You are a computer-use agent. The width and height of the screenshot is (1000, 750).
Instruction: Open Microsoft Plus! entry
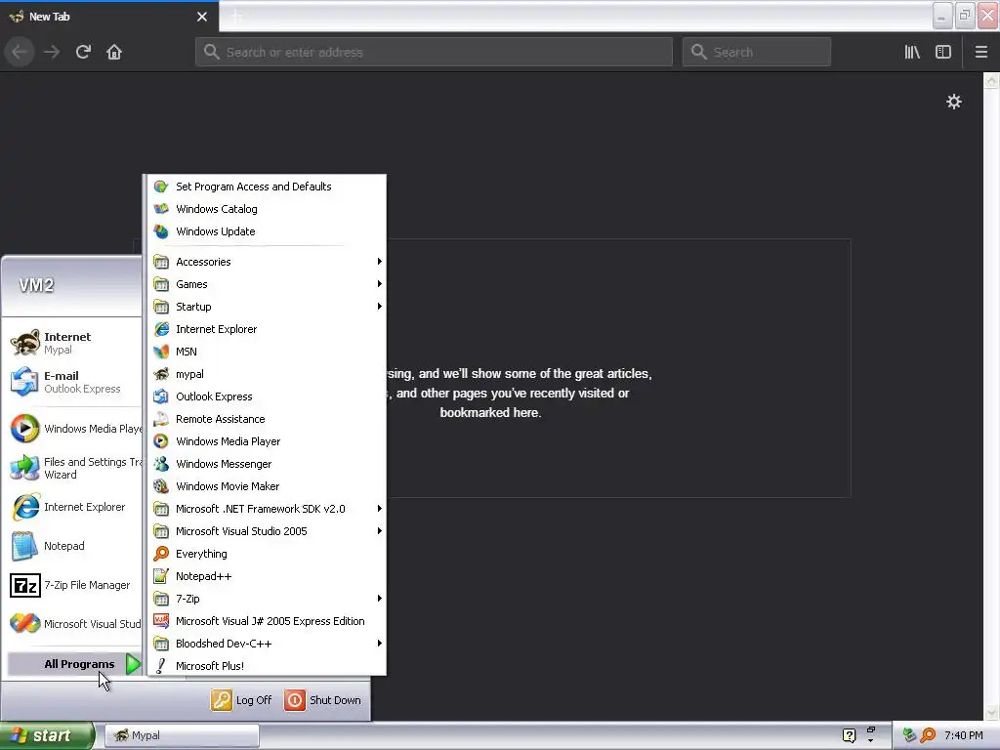pos(267,665)
